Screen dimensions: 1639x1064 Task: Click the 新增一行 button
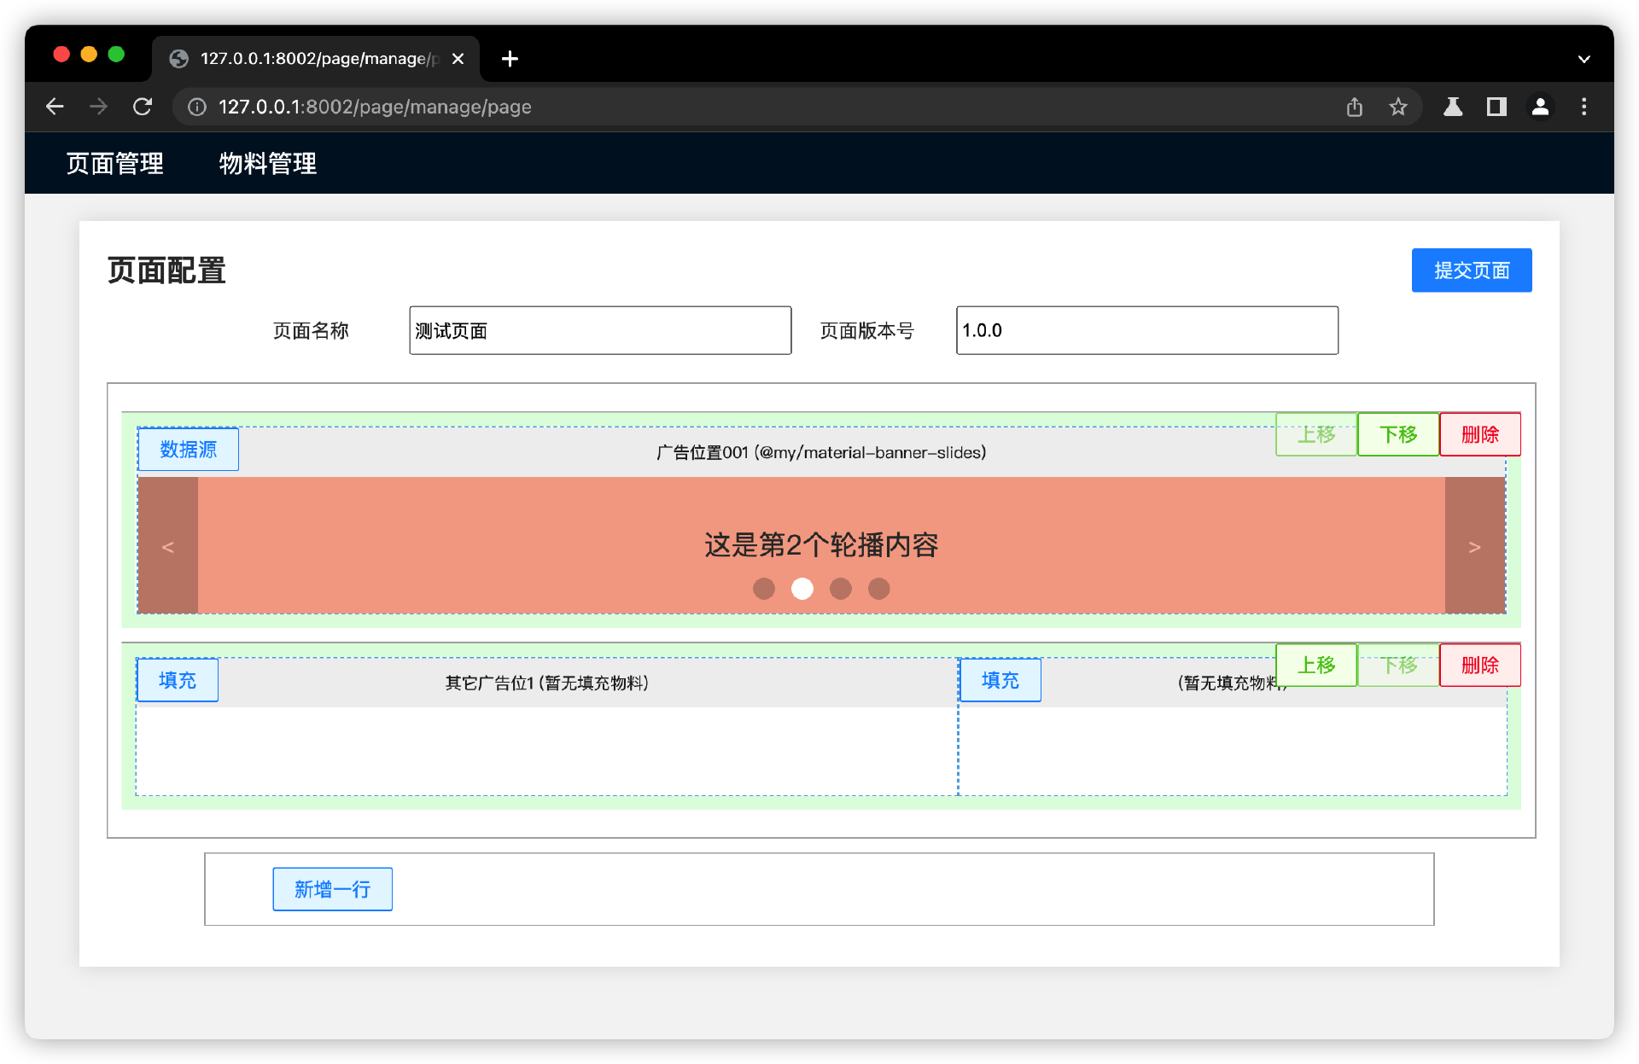pyautogui.click(x=332, y=889)
